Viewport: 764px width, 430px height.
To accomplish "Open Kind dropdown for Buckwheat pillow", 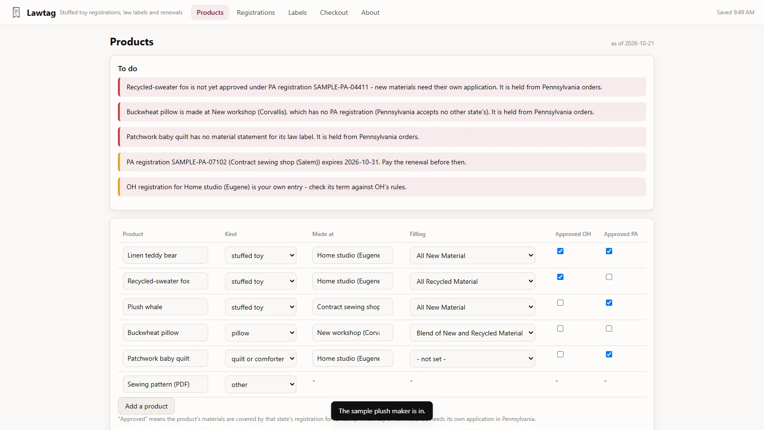I will 261,333.
